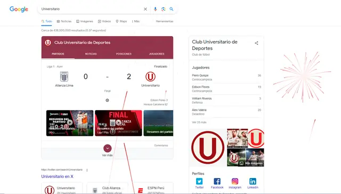This screenshot has width=341, height=194.
Task: Click Ver 25 más players link
Action: click(x=199, y=122)
